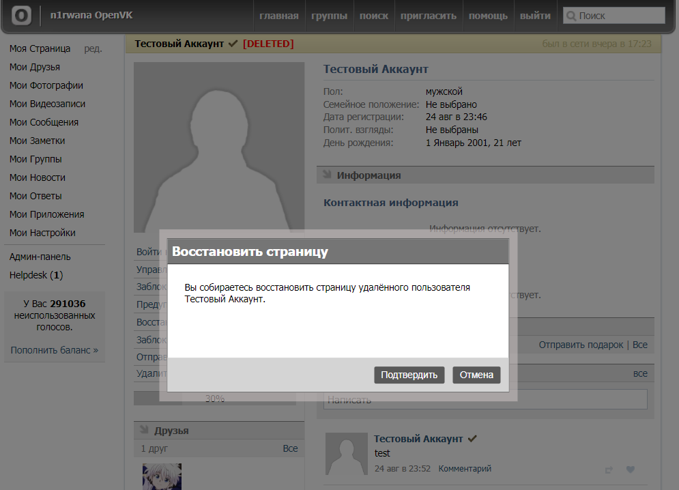This screenshot has width=679, height=490.
Task: Open группы in the top menu
Action: coord(329,16)
